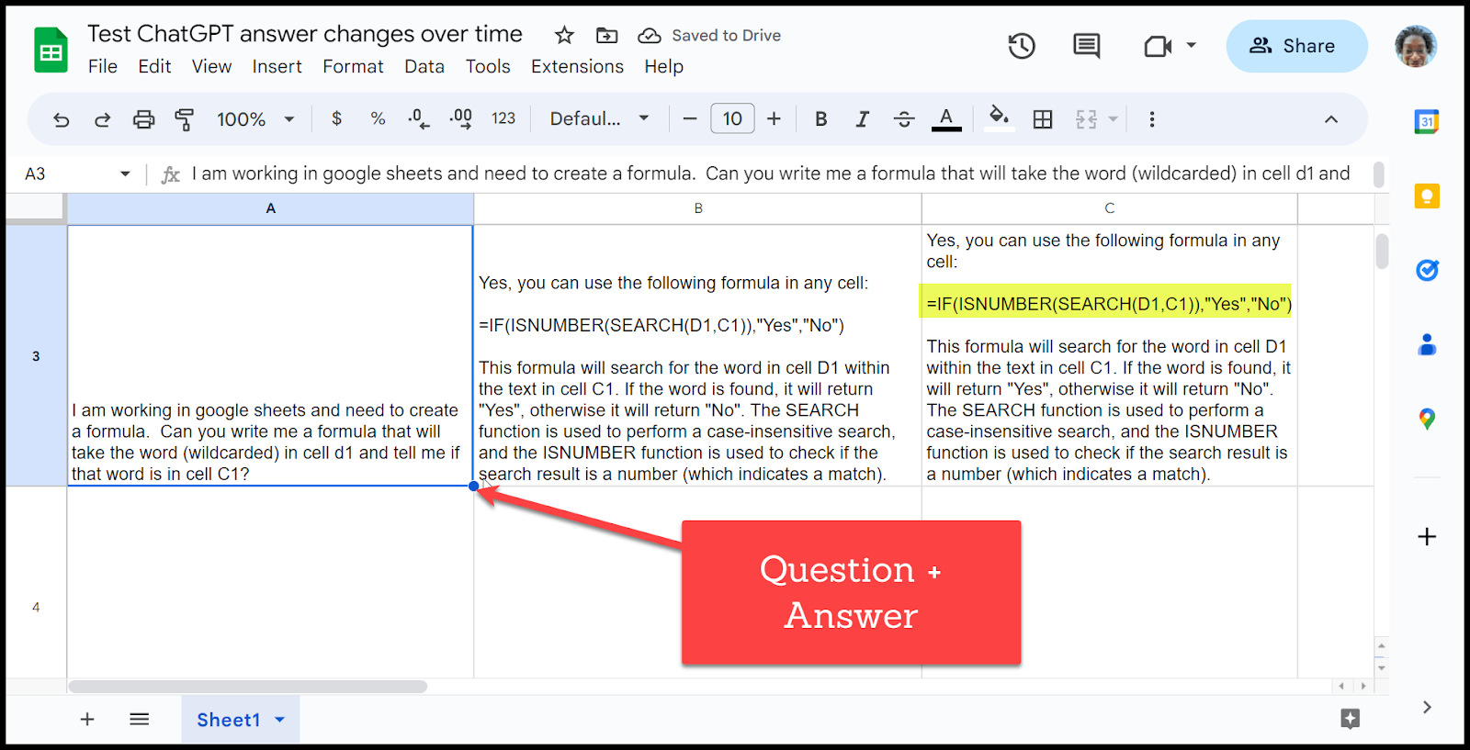The image size is (1470, 750).
Task: Add a new sheet with plus button
Action: tap(87, 720)
